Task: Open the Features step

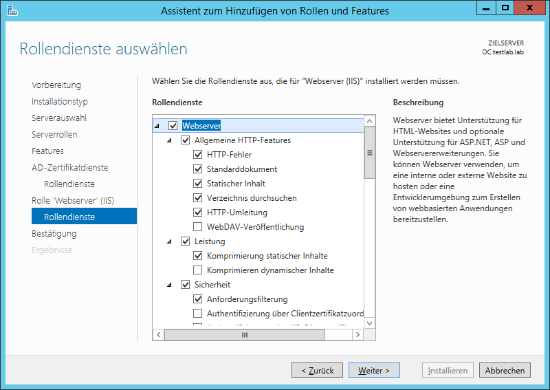Action: [x=47, y=151]
